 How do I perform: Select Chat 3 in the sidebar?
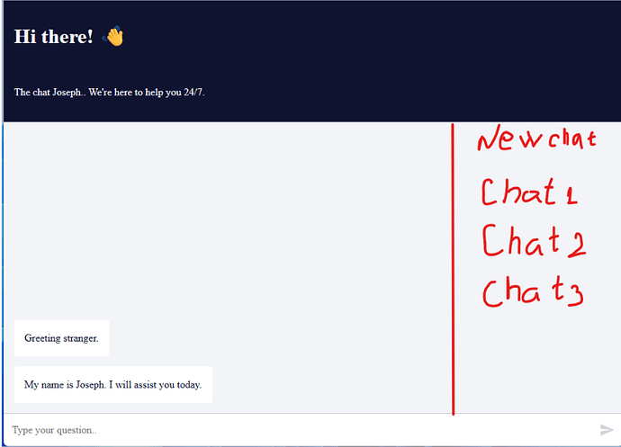(x=532, y=292)
